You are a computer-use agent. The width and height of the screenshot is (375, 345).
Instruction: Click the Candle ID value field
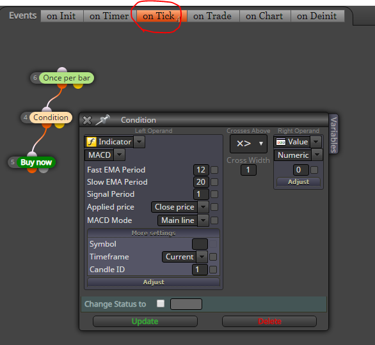point(200,270)
